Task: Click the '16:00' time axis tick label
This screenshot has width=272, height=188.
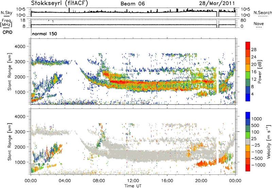Action: click(x=167, y=181)
